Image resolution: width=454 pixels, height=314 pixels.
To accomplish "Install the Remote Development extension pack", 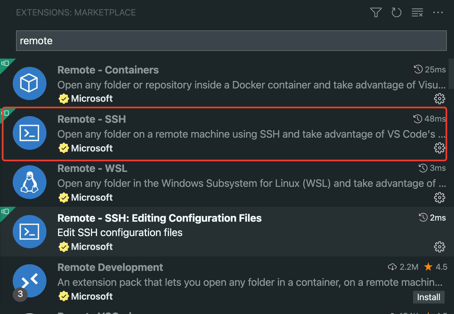I will coord(429,297).
